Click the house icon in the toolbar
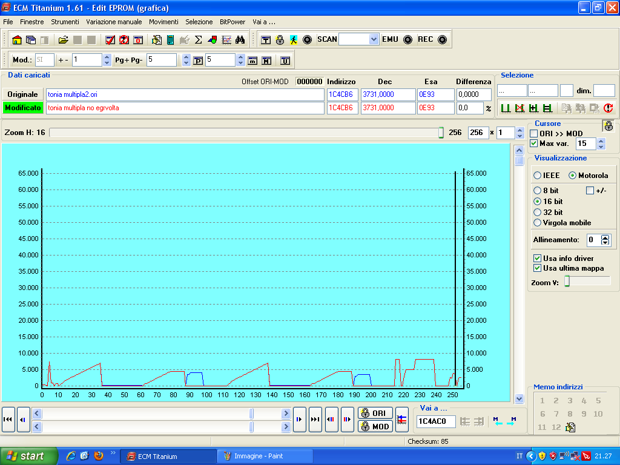Screen dimensions: 620x465 [17, 40]
